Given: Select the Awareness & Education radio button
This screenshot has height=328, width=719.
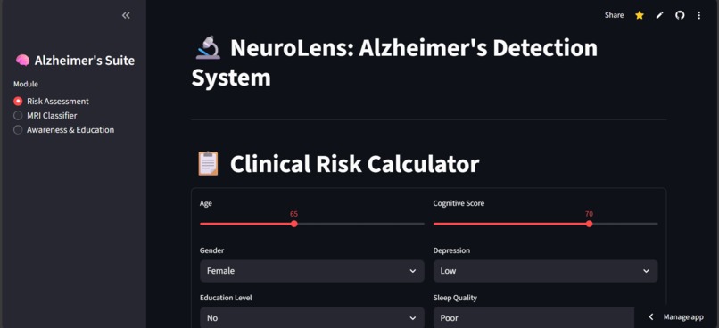Looking at the screenshot, I should [x=18, y=129].
